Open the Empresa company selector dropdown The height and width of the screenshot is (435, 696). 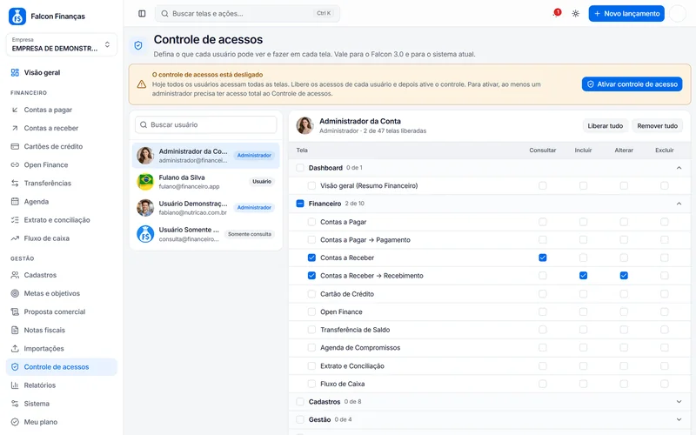pyautogui.click(x=62, y=44)
